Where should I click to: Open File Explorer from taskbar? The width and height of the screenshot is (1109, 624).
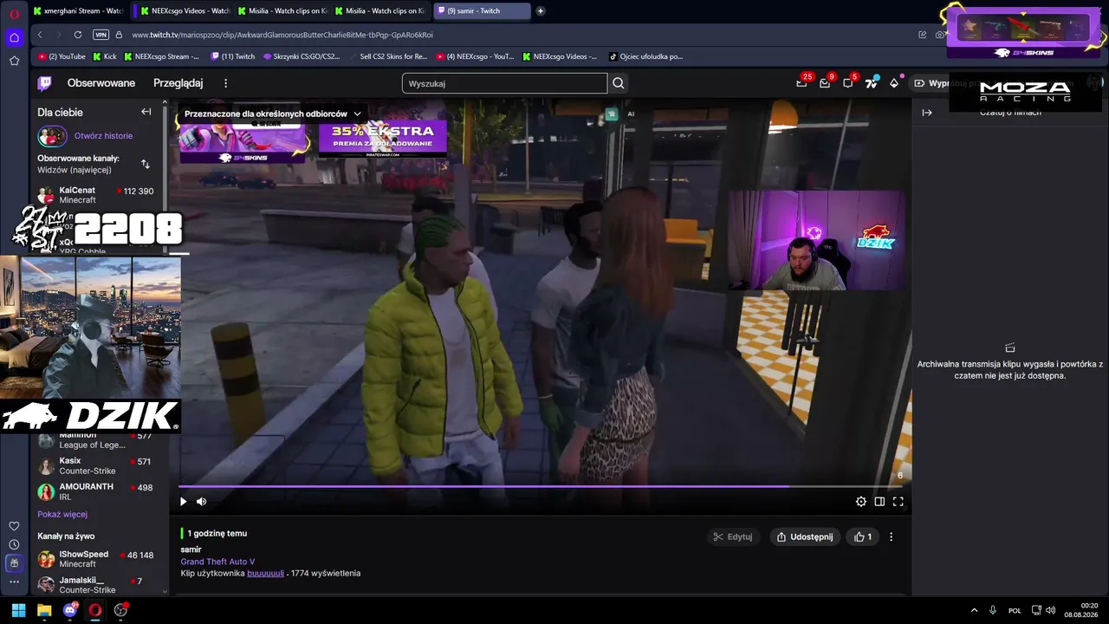tap(44, 610)
